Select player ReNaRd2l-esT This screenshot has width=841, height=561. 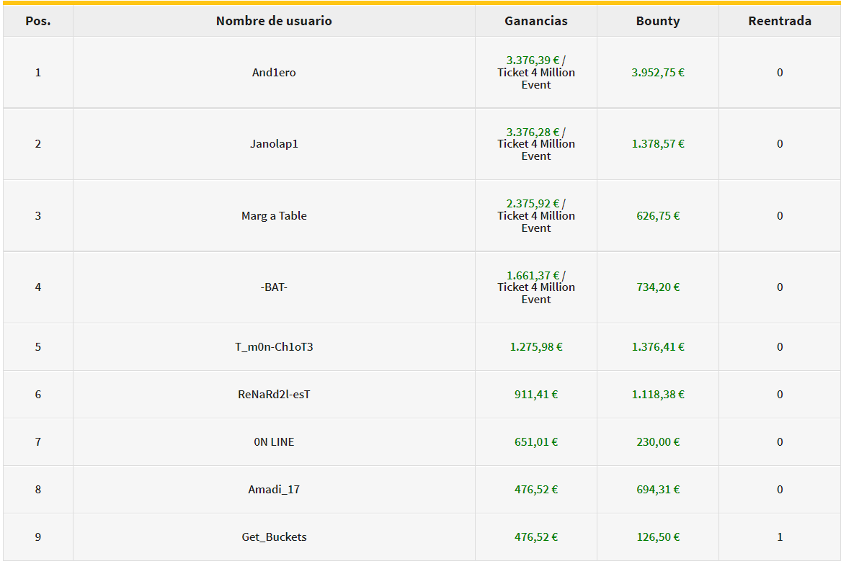[274, 395]
